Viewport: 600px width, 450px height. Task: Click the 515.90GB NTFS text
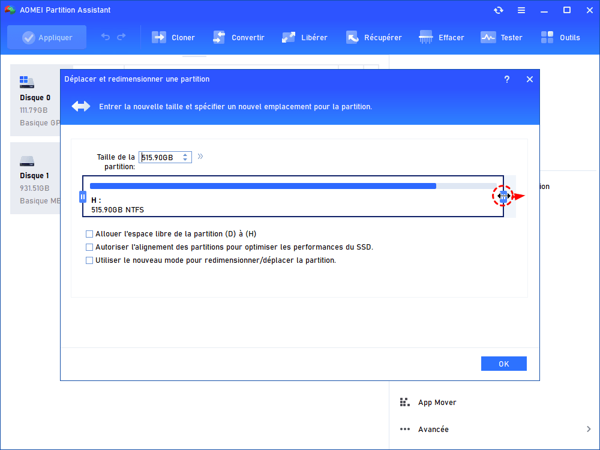(118, 209)
